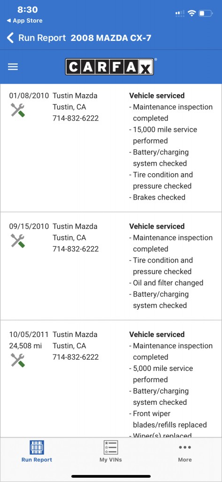The width and height of the screenshot is (222, 482).
Task: Call 714-832-6222 from 10/05/2011 entry
Action: [x=76, y=357]
